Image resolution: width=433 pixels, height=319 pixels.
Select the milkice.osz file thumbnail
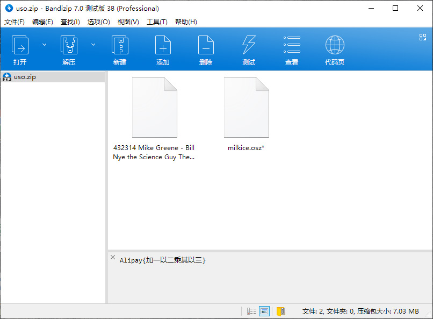(246, 106)
